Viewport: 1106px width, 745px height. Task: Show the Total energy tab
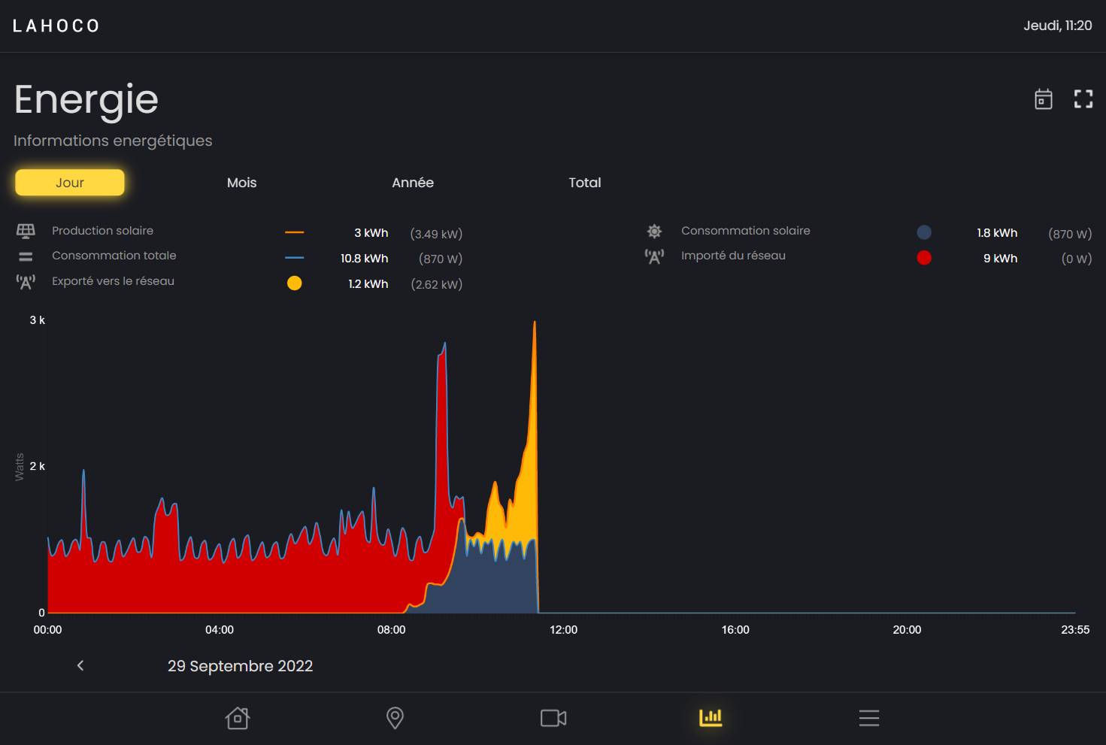click(x=584, y=183)
